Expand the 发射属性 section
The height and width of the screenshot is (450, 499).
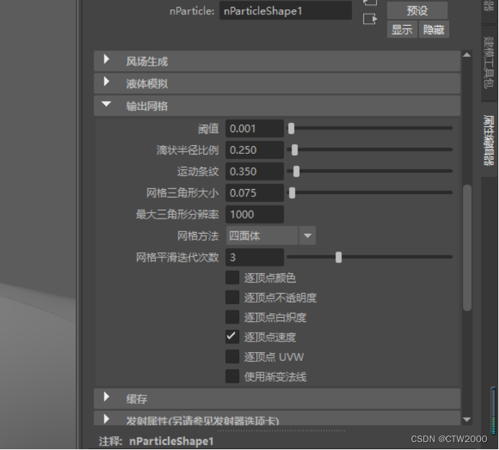pos(277,418)
